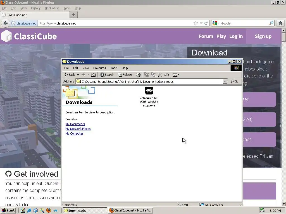Click the Forward arrow in Explorer toolbar

[x=83, y=75]
